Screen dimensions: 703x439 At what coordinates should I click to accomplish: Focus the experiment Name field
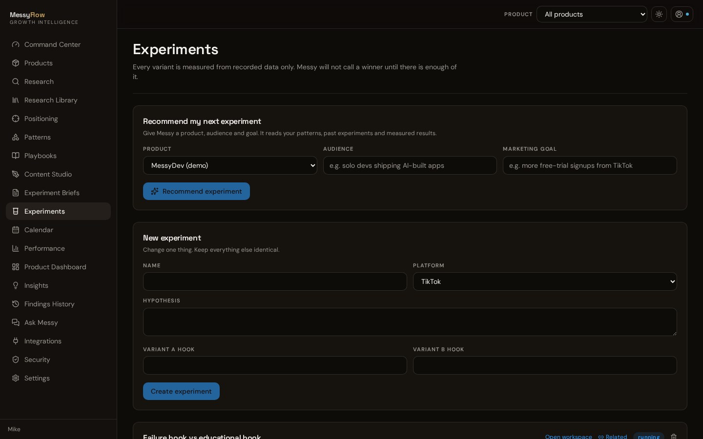pyautogui.click(x=275, y=281)
